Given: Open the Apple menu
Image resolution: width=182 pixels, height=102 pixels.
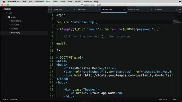Looking at the screenshot, I should tap(4, 1).
